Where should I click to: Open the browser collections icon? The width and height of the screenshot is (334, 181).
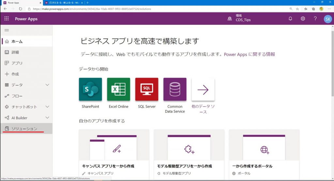pyautogui.click(x=313, y=9)
